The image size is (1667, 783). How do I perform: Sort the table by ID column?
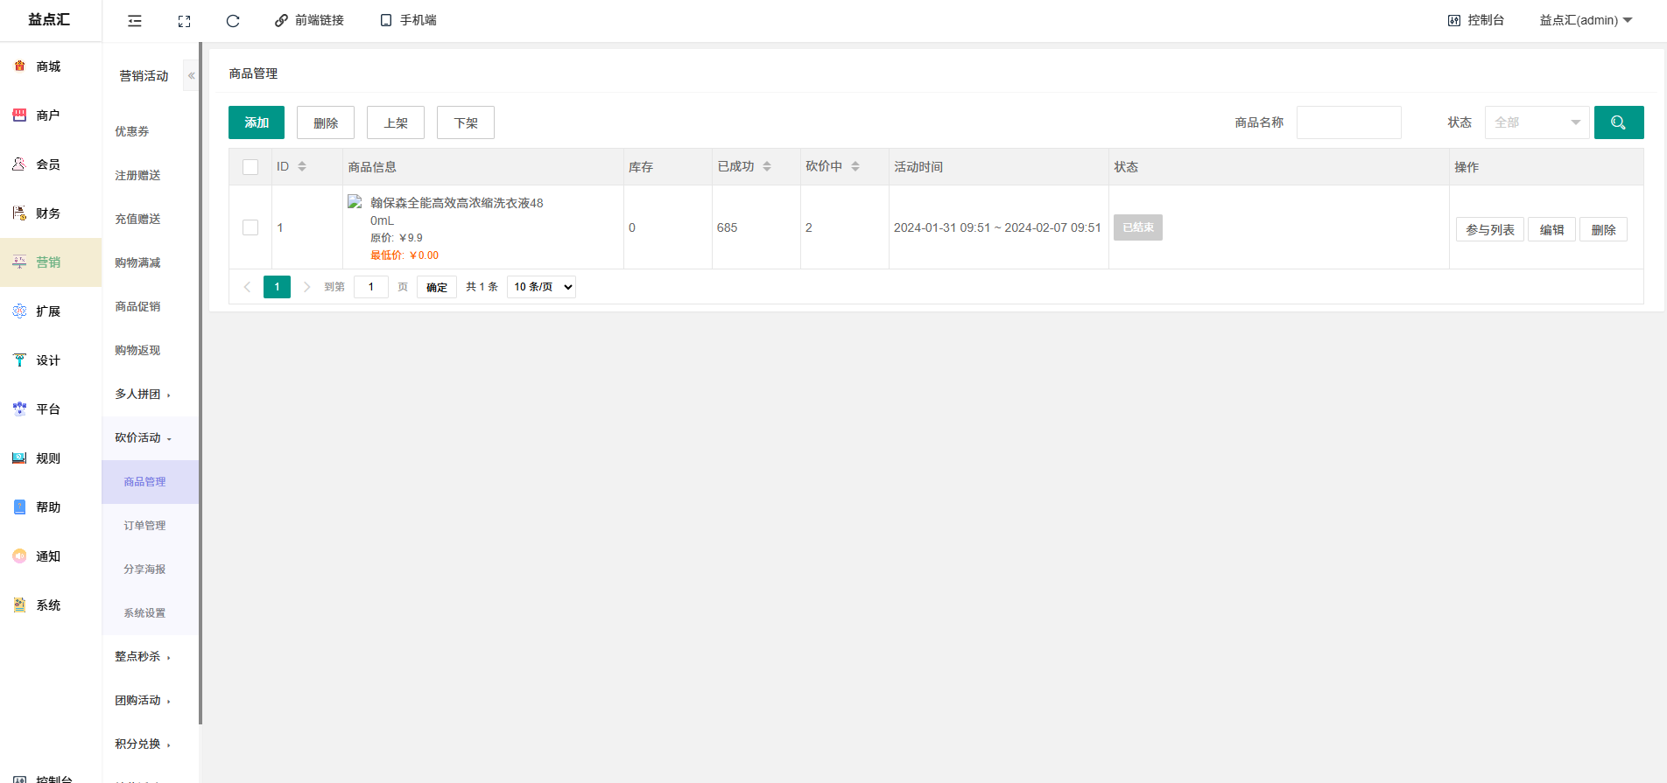302,166
